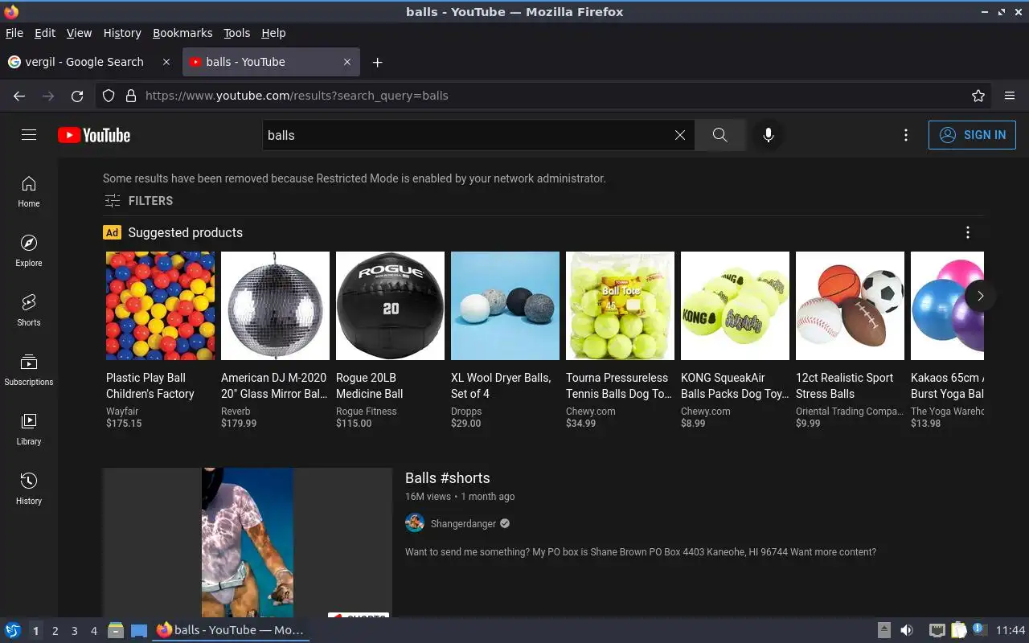
Task: Click the taskbar clock showing 11:44
Action: pyautogui.click(x=1011, y=630)
